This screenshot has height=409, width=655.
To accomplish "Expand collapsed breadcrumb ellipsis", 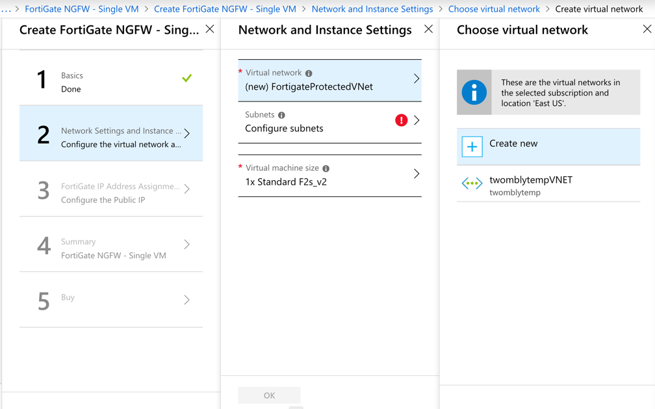I will tap(5, 9).
